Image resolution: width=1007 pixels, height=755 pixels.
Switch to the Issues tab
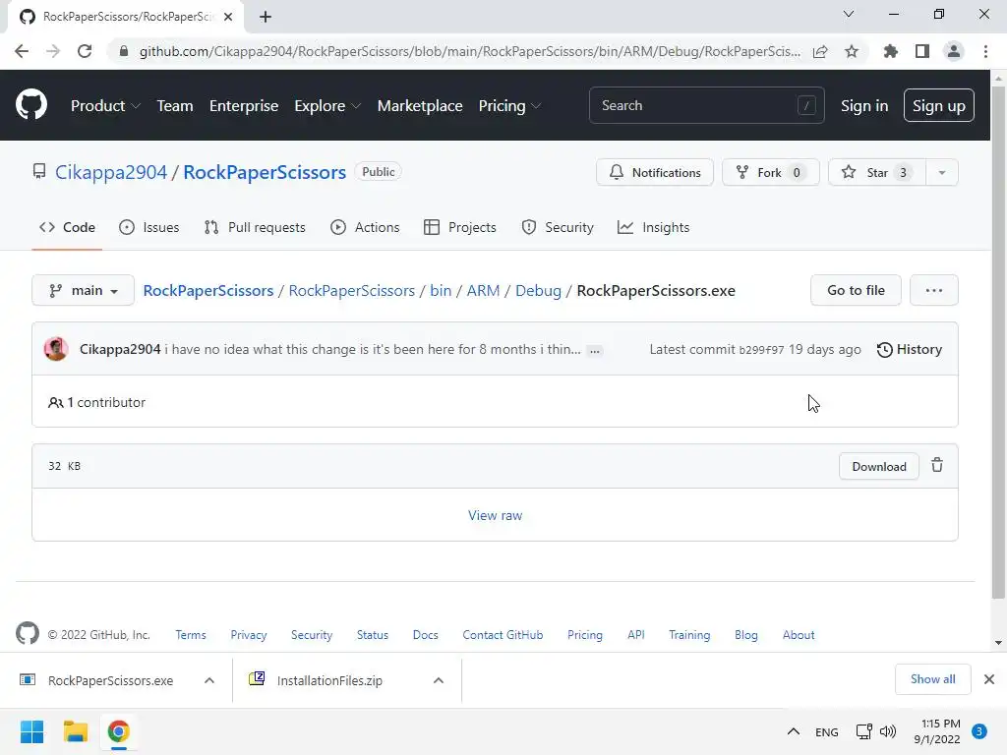(x=149, y=227)
